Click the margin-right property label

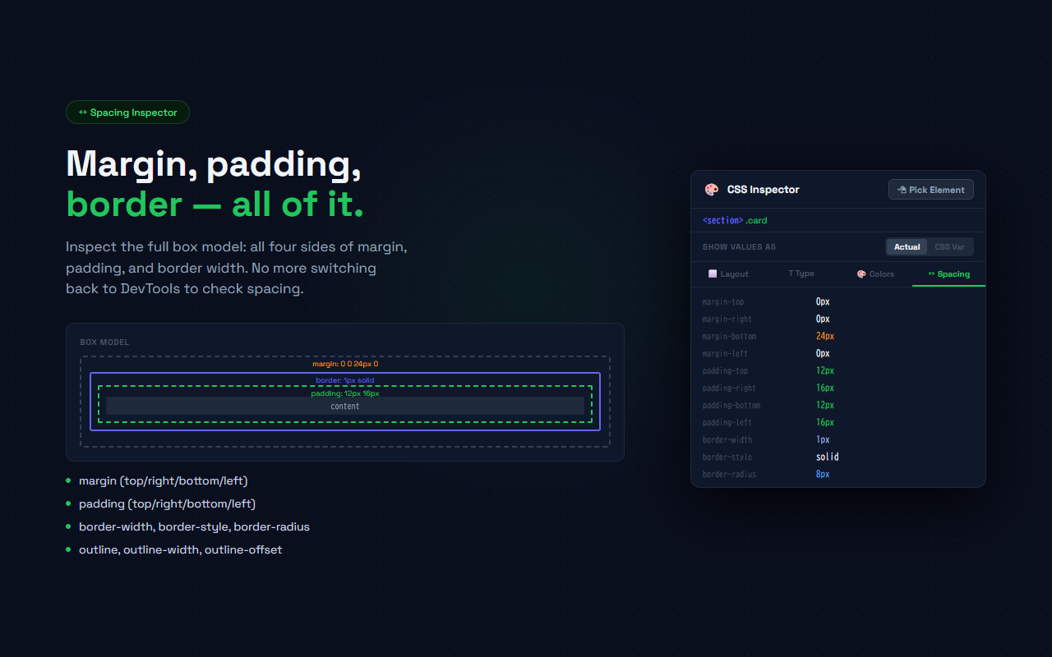pos(727,319)
